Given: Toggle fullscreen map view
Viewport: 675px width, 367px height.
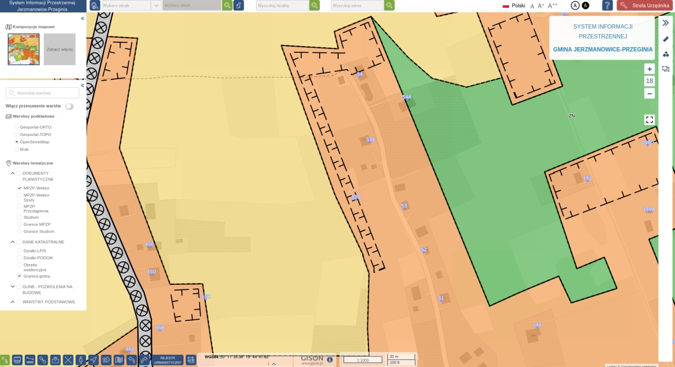Looking at the screenshot, I should 650,119.
